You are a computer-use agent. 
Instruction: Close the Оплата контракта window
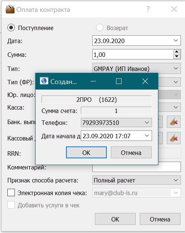point(174,9)
